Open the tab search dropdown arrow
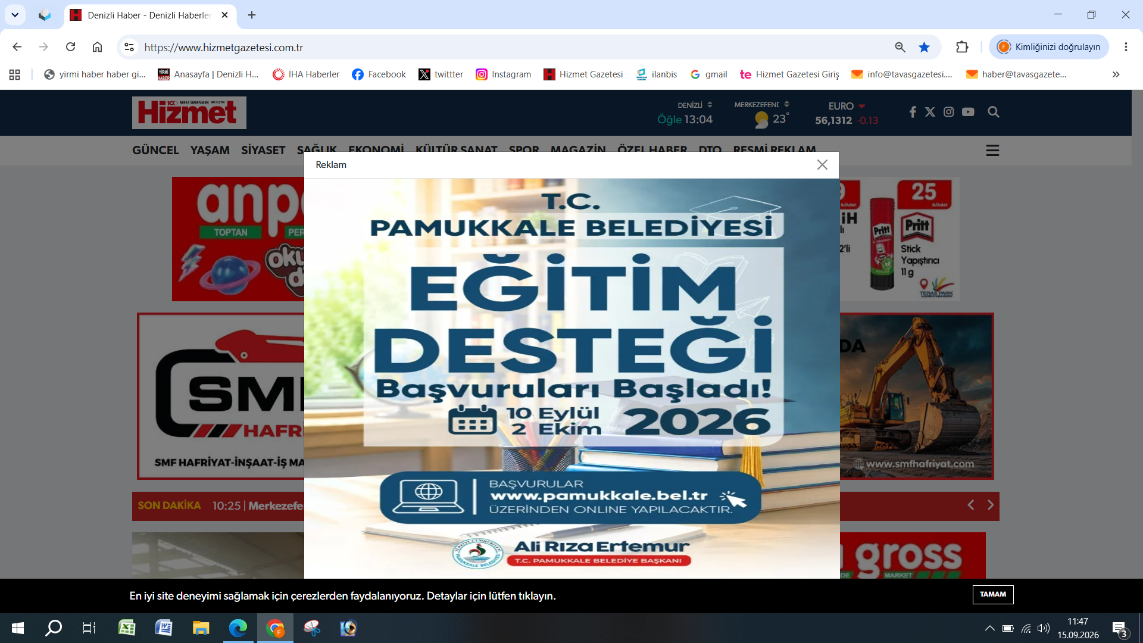 point(15,15)
